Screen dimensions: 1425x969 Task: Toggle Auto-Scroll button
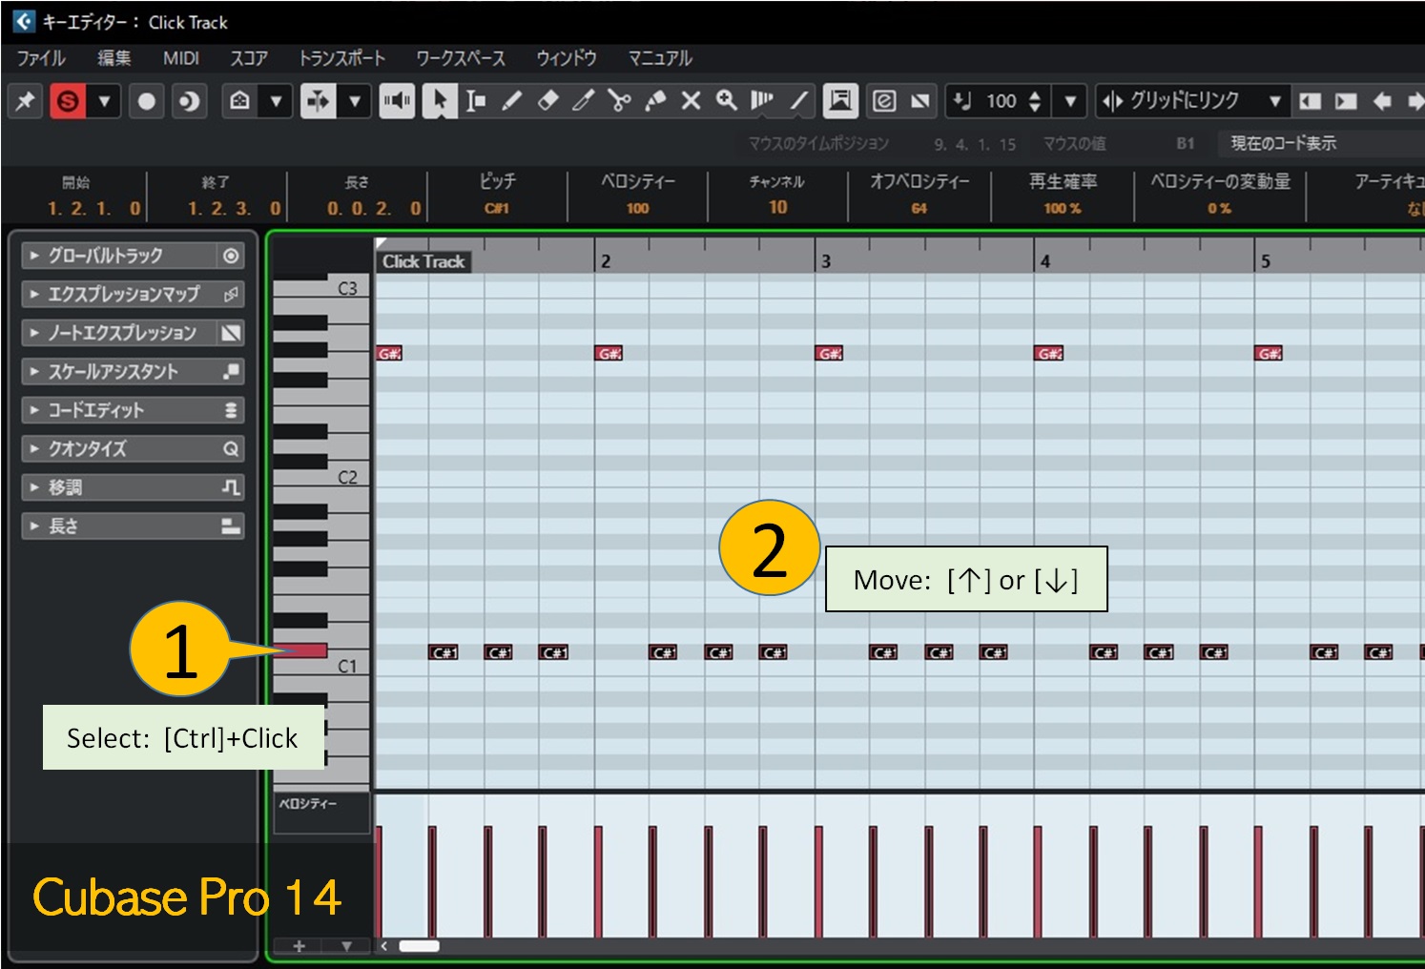click(318, 100)
